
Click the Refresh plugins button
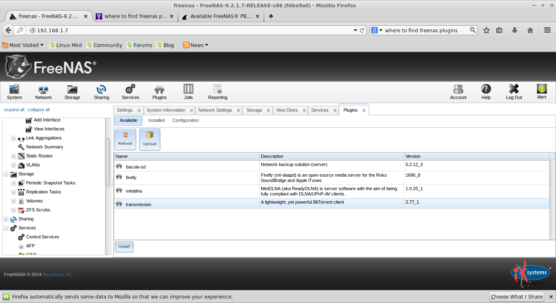click(125, 139)
